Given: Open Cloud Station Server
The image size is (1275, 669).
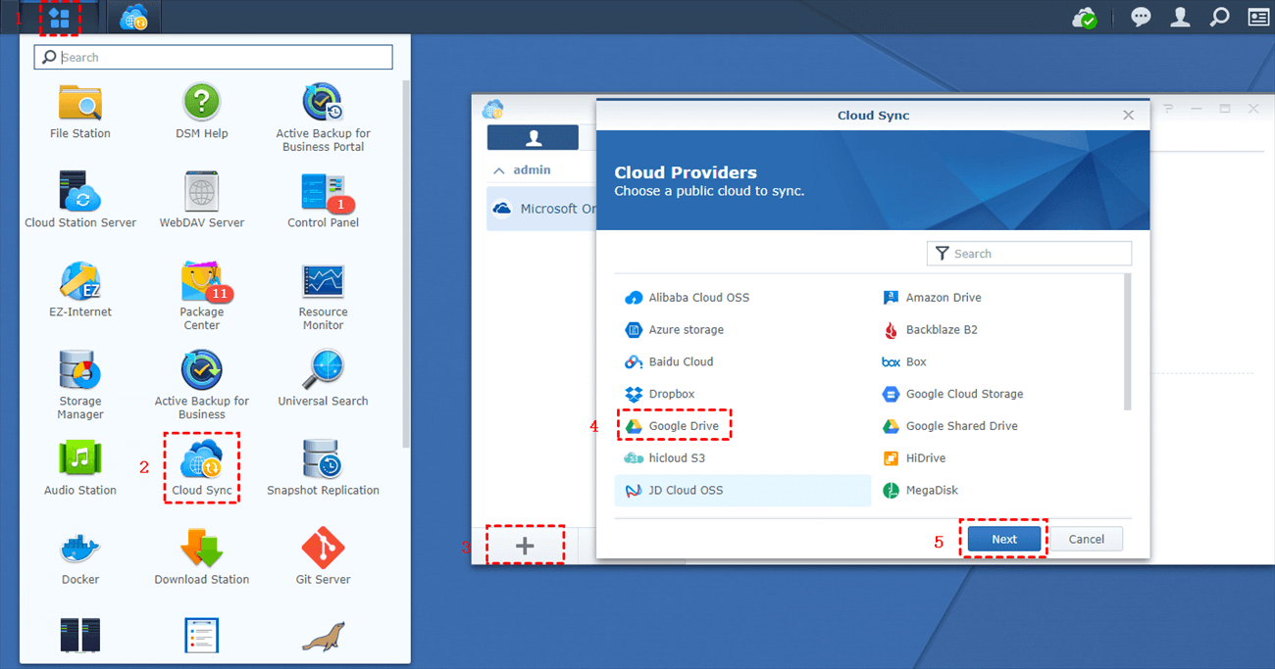Looking at the screenshot, I should coord(80,200).
